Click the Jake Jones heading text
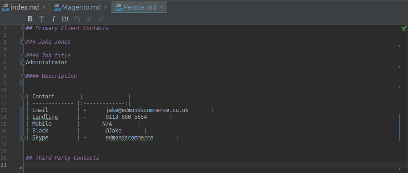Image resolution: width=408 pixels, height=173 pixels. (x=48, y=42)
